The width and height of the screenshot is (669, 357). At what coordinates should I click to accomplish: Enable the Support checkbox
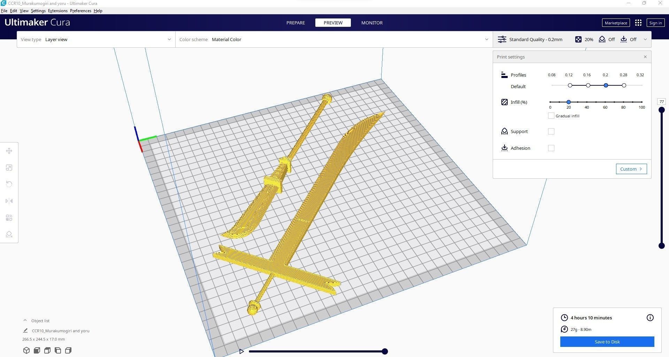tap(551, 131)
